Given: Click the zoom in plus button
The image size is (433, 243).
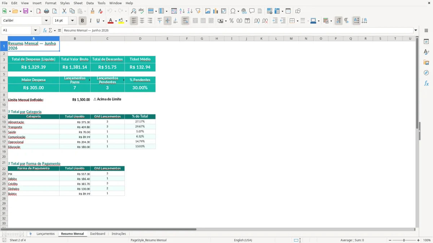Looking at the screenshot, I should point(418,240).
